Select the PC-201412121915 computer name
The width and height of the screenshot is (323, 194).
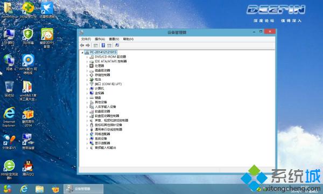[103, 52]
